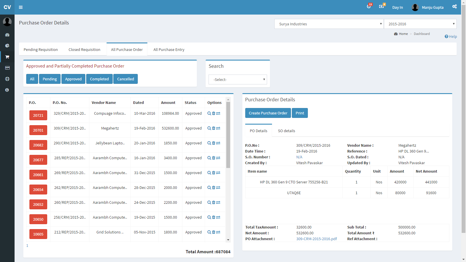Click Create Purchase Order button
This screenshot has height=262, width=466.
(x=268, y=113)
